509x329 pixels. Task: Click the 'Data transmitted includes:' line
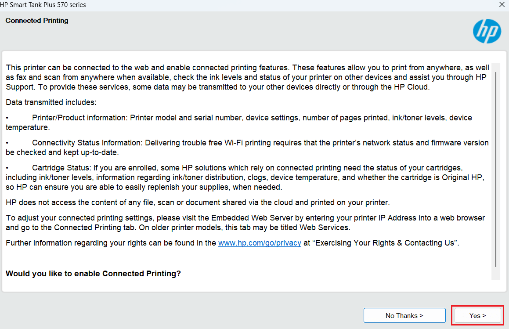click(x=51, y=102)
